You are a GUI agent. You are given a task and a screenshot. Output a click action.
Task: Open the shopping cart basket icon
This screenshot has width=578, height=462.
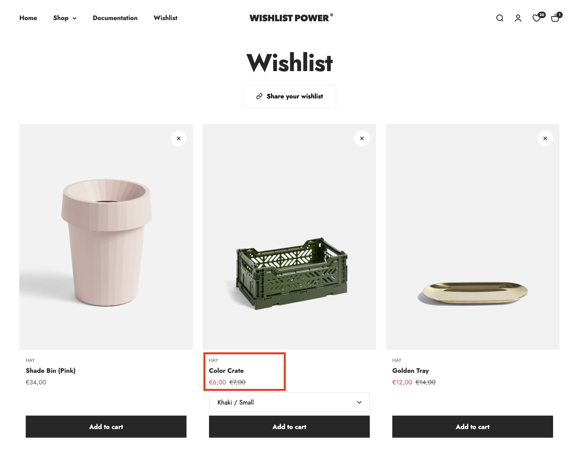point(556,17)
